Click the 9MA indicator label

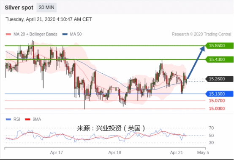pyautogui.click(x=37, y=119)
